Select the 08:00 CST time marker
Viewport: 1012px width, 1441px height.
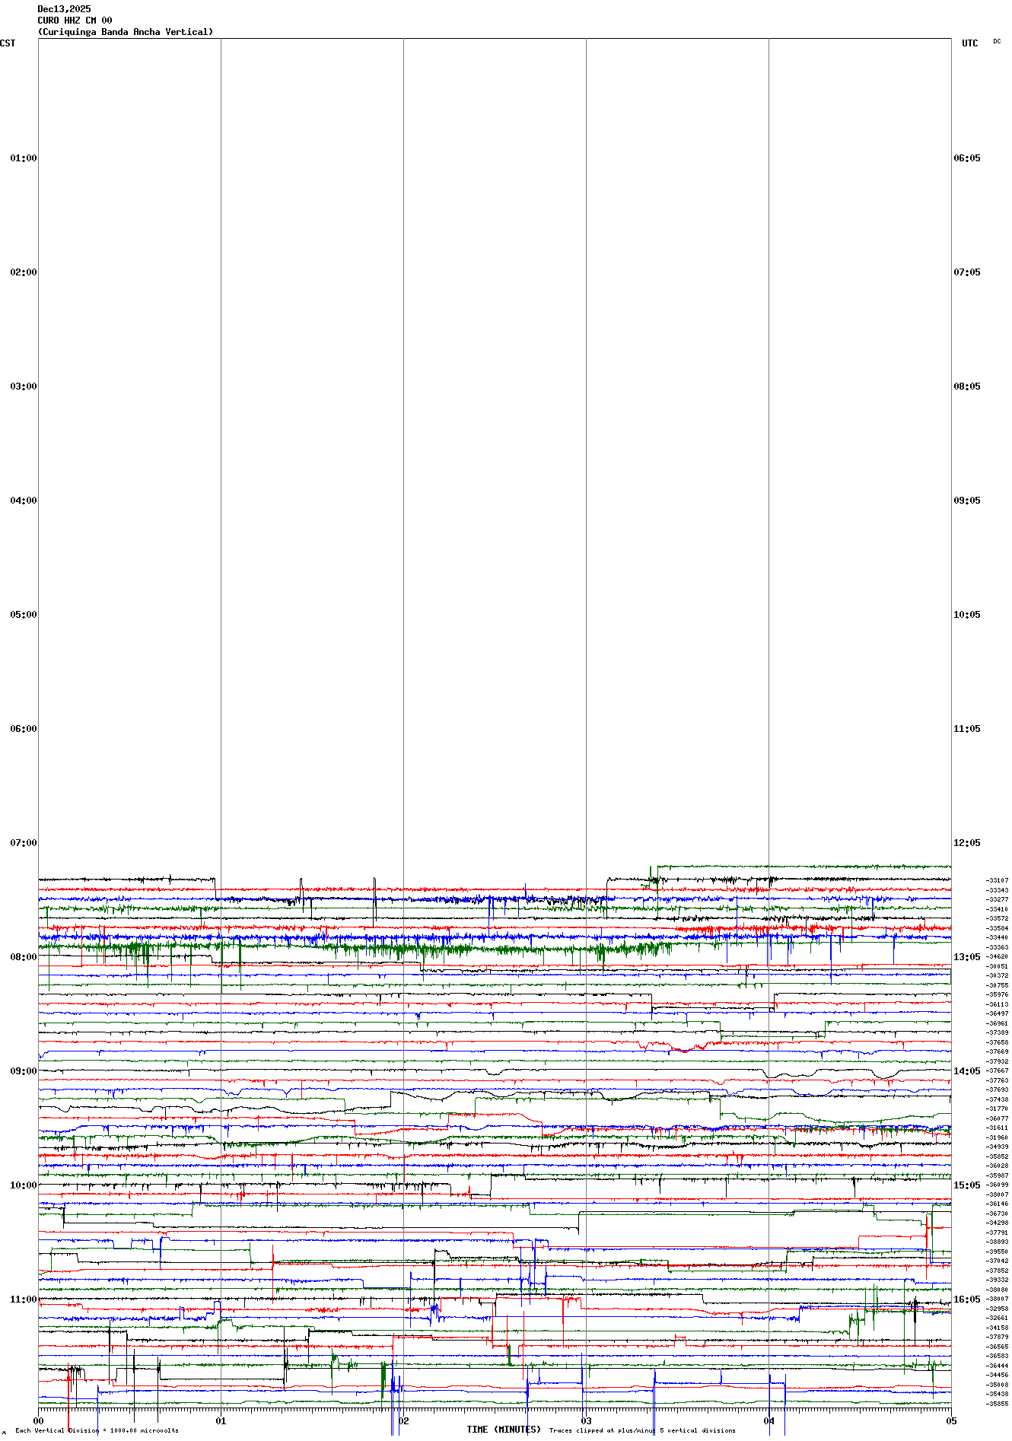23,957
